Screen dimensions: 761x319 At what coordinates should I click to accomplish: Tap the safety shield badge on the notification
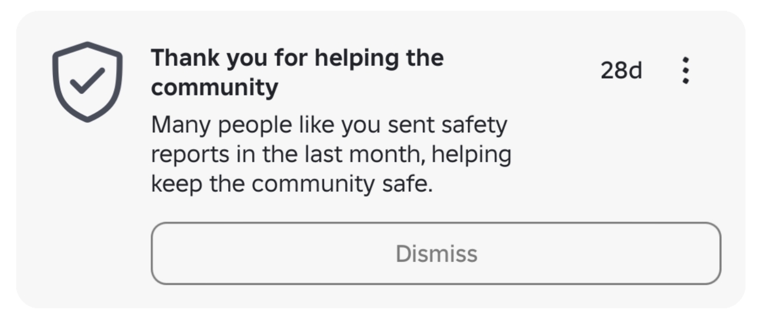[x=87, y=82]
